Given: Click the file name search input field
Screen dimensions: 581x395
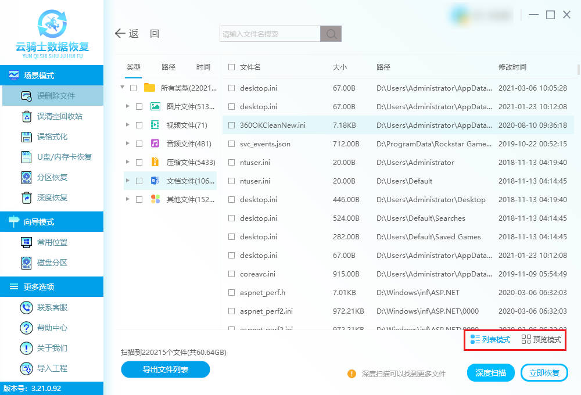Looking at the screenshot, I should click(x=270, y=34).
